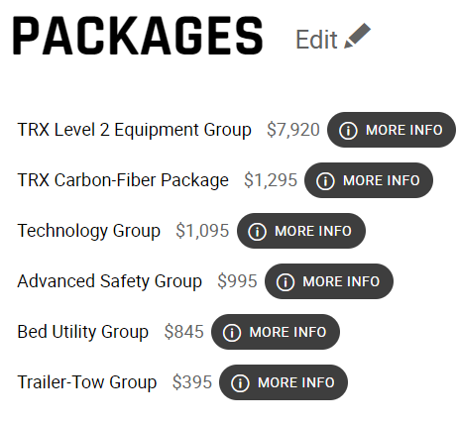457x424 pixels.
Task: Click the $395 Trailer-Tow price
Action: [x=192, y=382]
